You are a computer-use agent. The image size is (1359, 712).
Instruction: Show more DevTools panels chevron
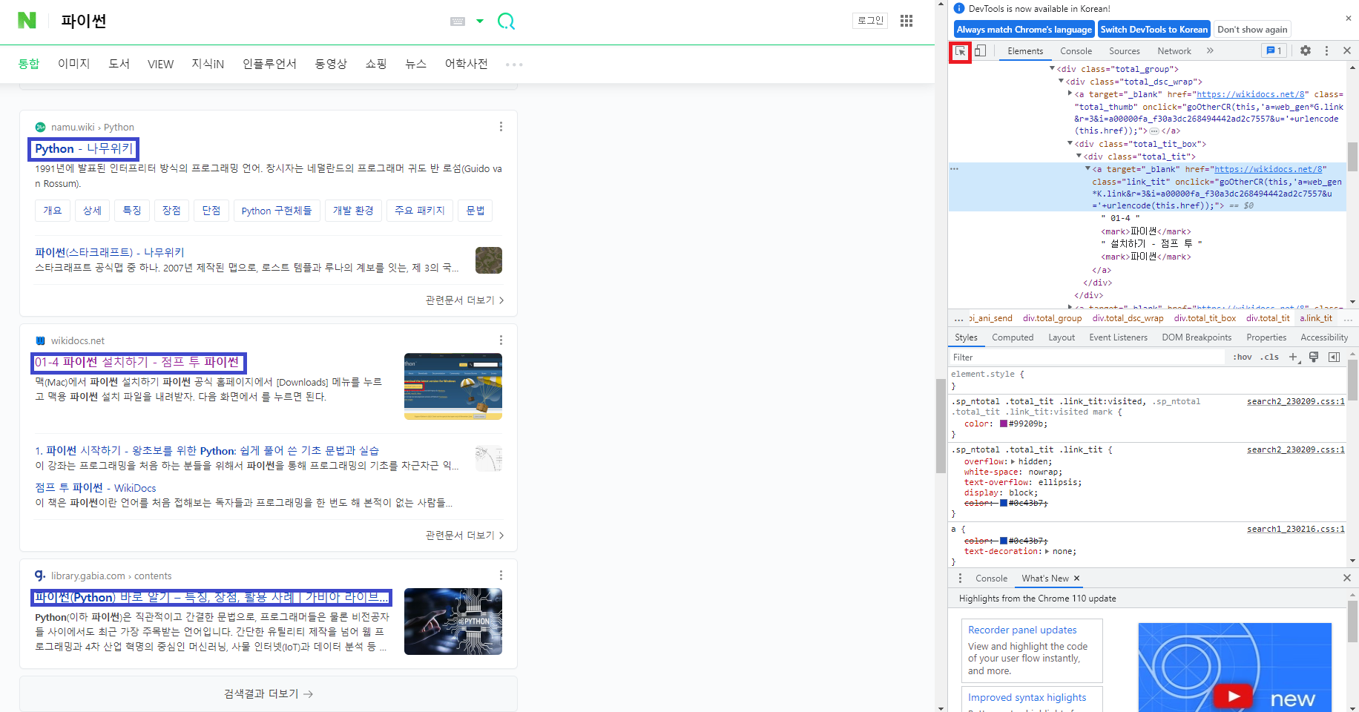[x=1210, y=50]
